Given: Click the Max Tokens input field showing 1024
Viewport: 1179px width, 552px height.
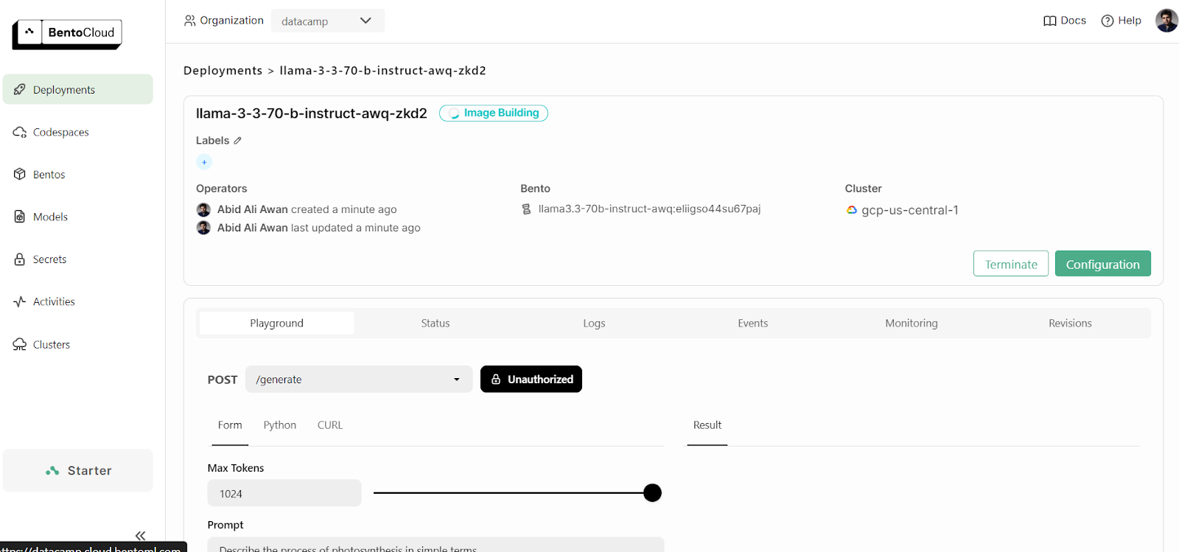Looking at the screenshot, I should click(284, 493).
